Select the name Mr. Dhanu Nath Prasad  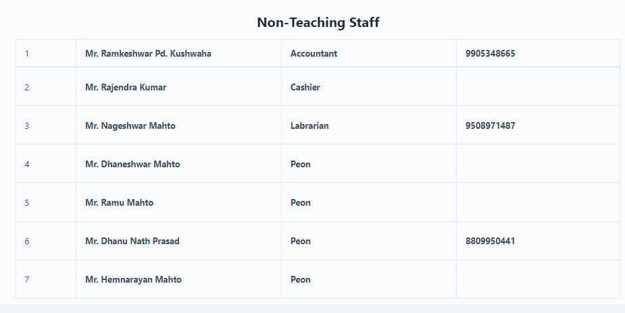click(132, 241)
